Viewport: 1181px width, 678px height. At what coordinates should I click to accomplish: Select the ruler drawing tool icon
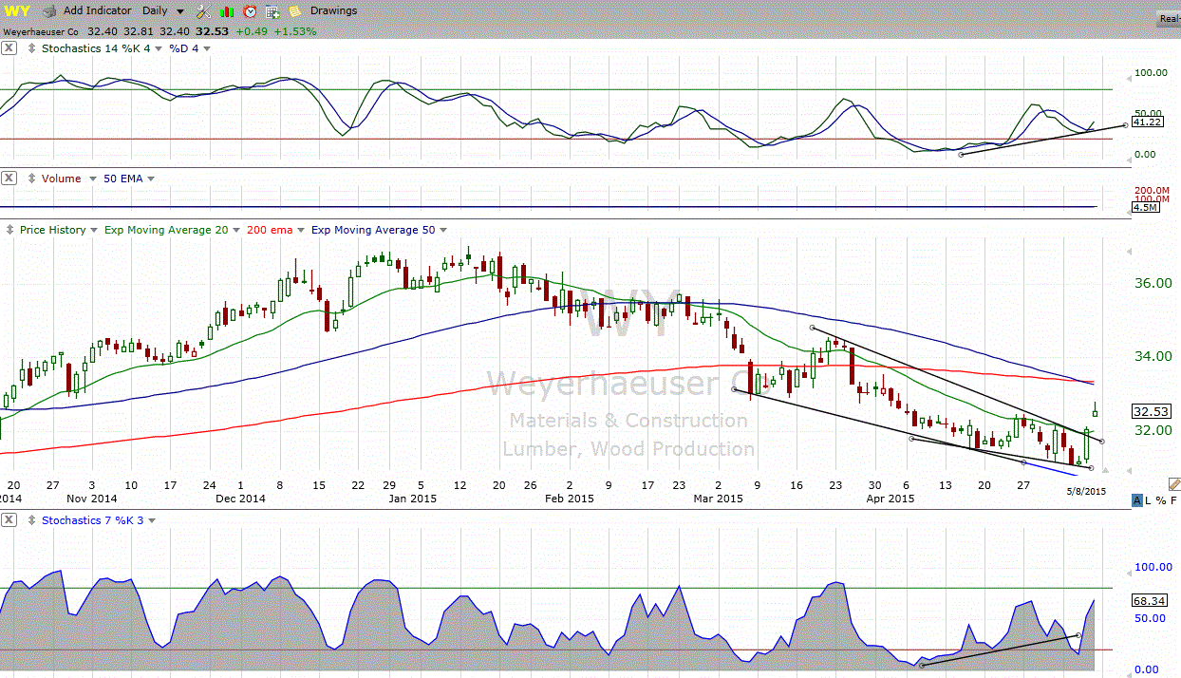[x=1173, y=484]
